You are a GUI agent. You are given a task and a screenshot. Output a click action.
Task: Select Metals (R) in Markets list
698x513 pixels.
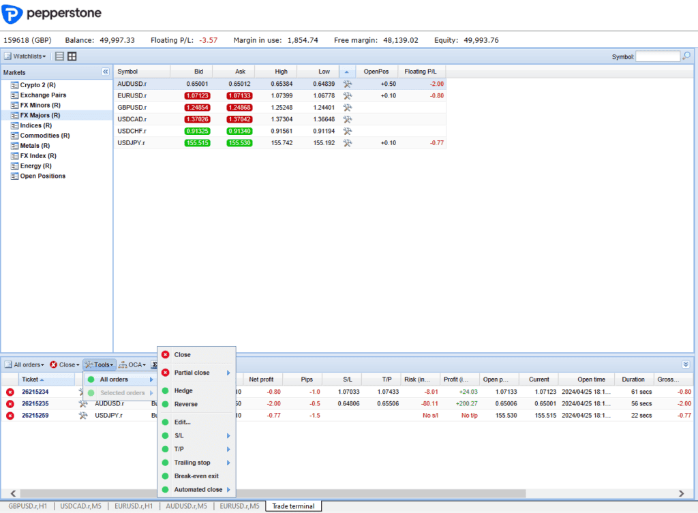point(34,146)
